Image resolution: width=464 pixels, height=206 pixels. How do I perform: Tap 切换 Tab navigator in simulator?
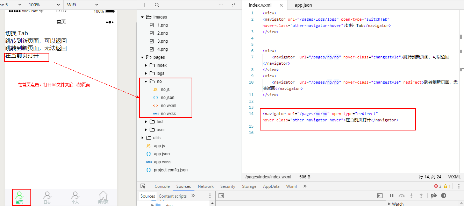(x=16, y=34)
